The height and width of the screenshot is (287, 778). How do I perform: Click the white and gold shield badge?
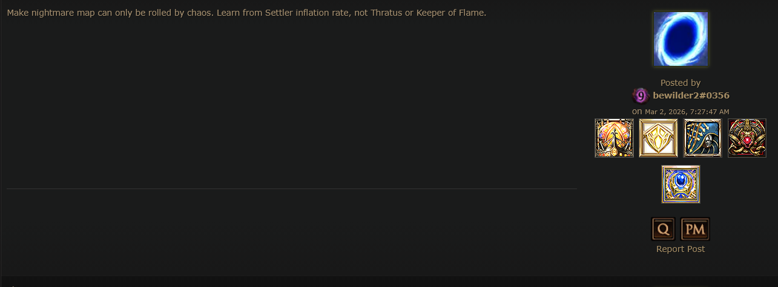[x=658, y=138]
